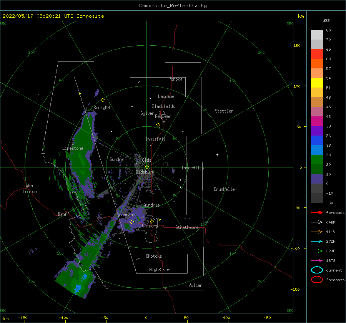Screen dimensions: 346x323
Task: Click the Sylvan label on the map
Action: point(147,113)
